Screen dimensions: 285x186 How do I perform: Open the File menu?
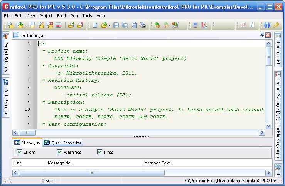(x=7, y=16)
